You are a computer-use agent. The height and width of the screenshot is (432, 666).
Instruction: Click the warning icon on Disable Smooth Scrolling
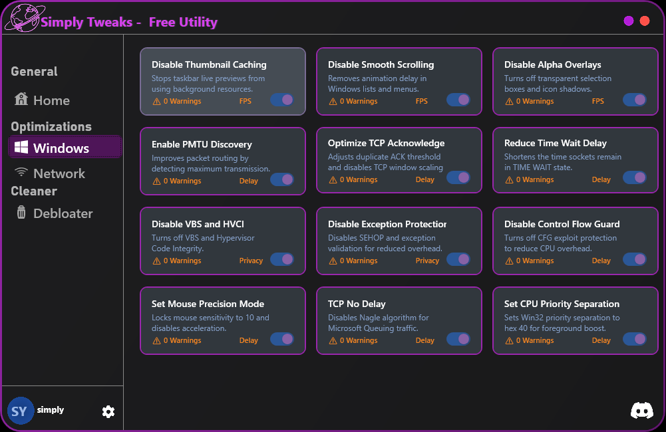(x=333, y=102)
